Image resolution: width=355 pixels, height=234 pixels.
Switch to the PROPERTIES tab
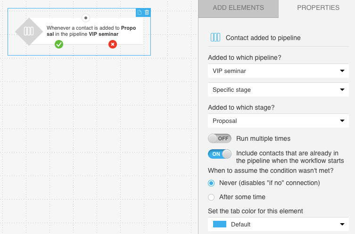[318, 8]
